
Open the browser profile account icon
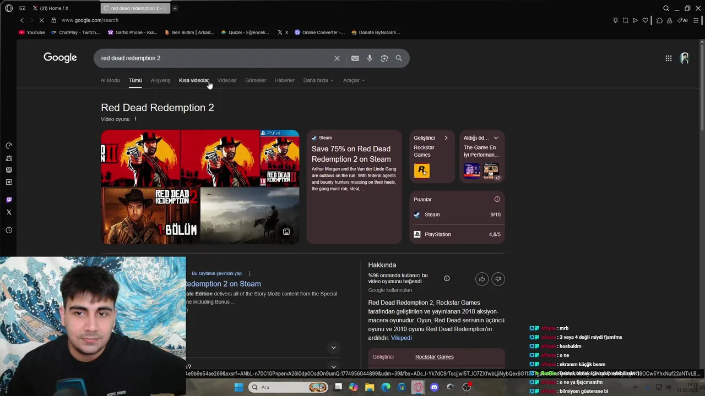(x=669, y=20)
